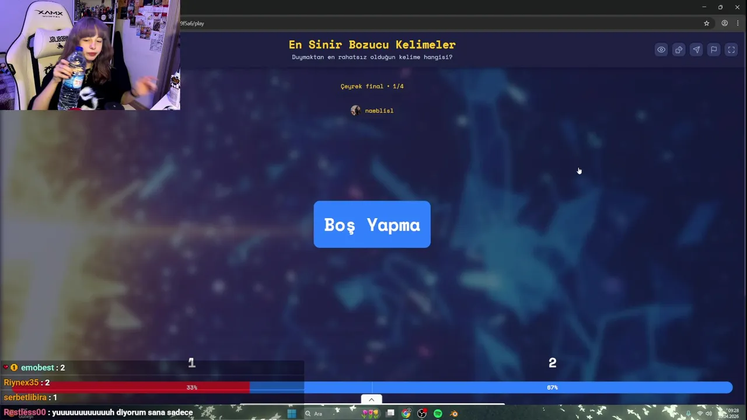
Task: Click the naeblisl avatar thumbnail
Action: [x=355, y=111]
